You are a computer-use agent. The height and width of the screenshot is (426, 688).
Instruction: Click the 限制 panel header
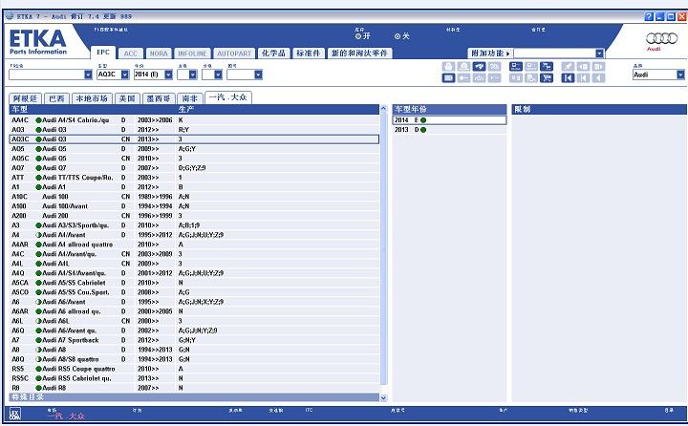coord(599,109)
